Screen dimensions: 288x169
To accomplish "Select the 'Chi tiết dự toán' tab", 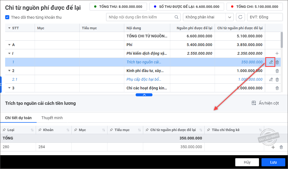I will [18, 118].
